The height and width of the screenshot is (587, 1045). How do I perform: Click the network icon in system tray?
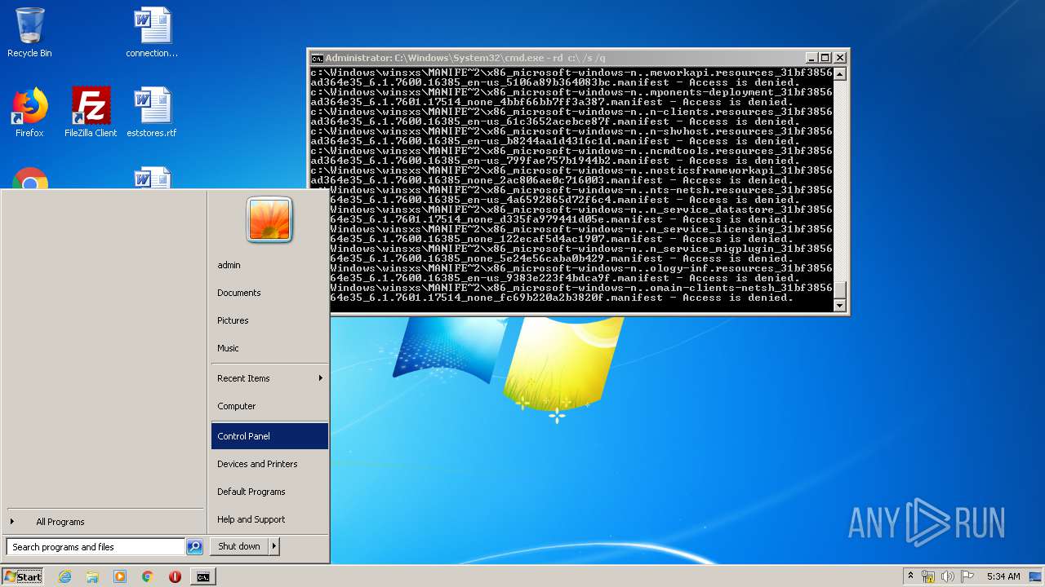pos(928,576)
